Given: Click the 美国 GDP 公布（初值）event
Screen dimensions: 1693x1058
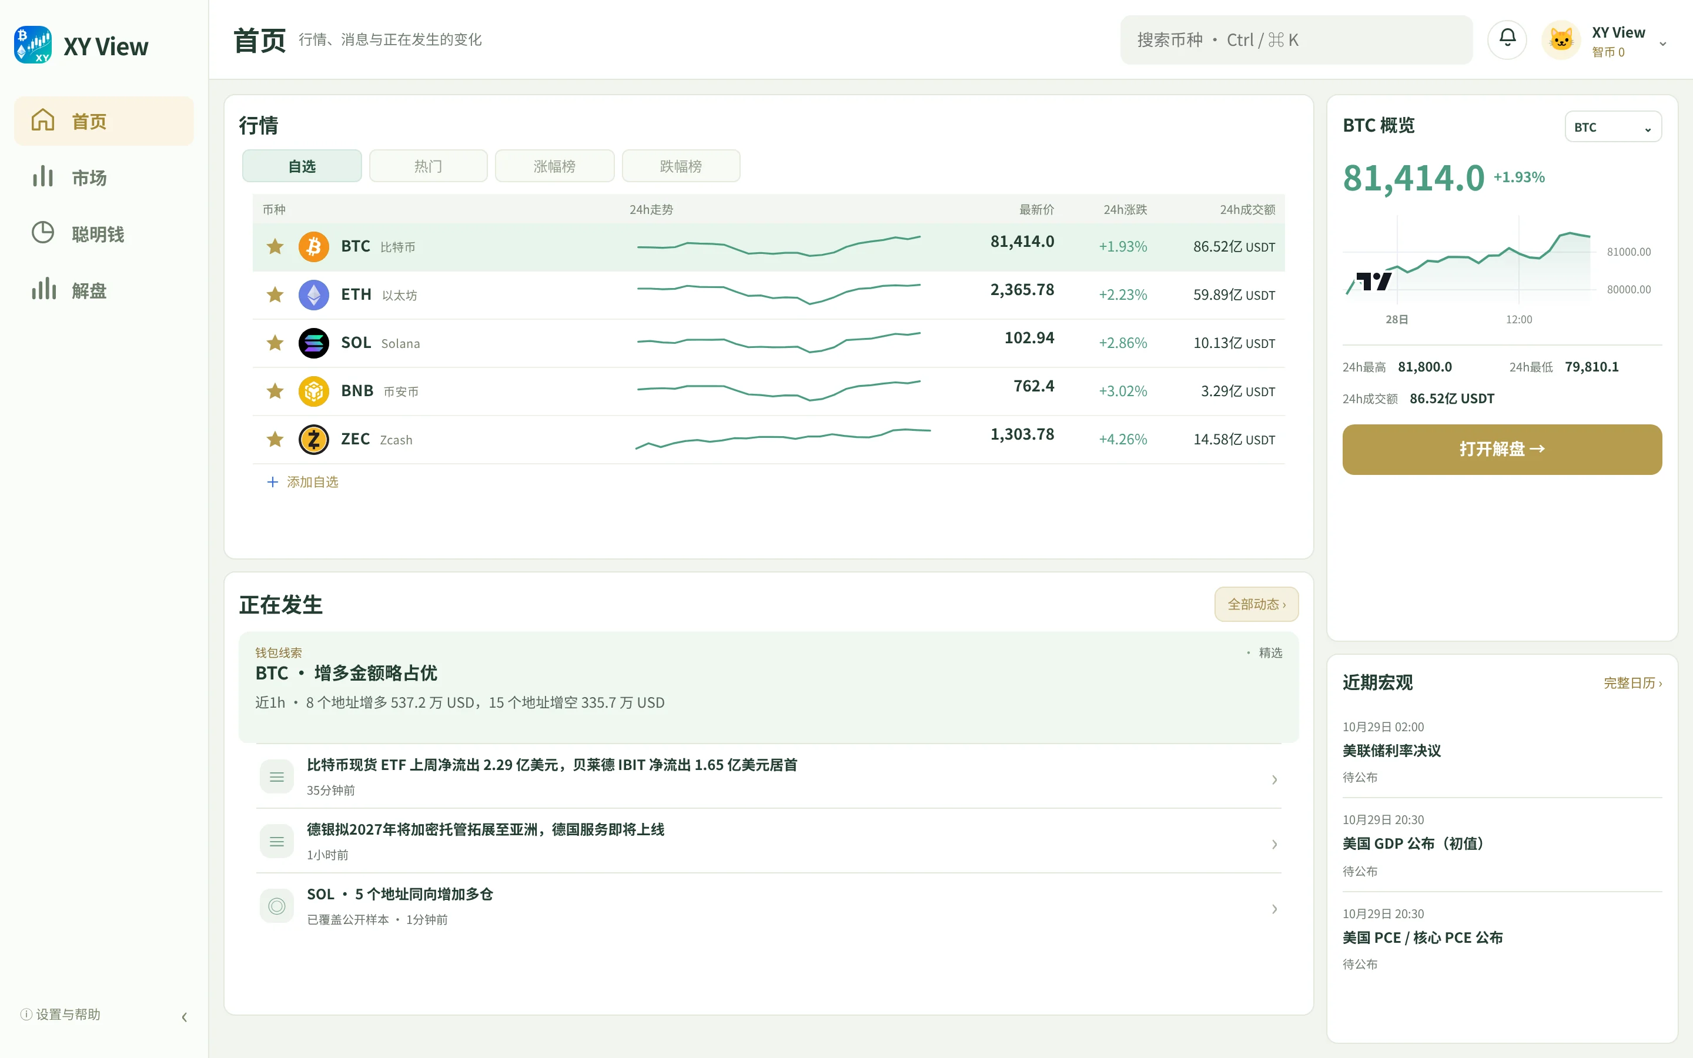Looking at the screenshot, I should pos(1501,845).
